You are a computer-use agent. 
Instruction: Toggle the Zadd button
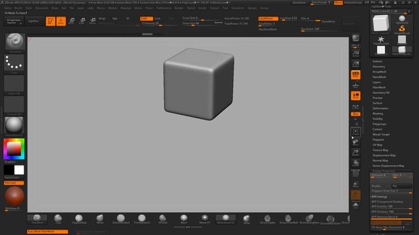click(147, 18)
